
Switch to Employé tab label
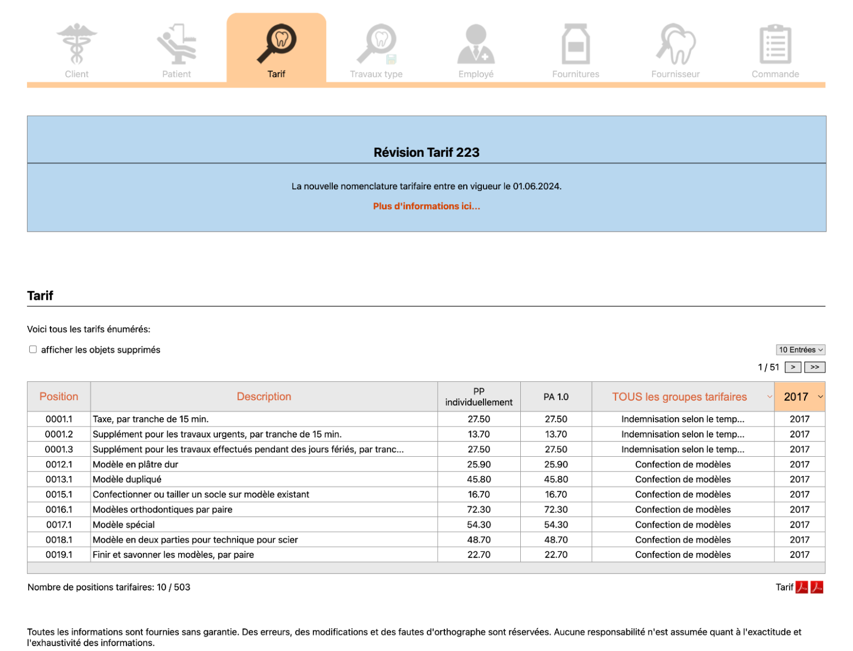476,74
